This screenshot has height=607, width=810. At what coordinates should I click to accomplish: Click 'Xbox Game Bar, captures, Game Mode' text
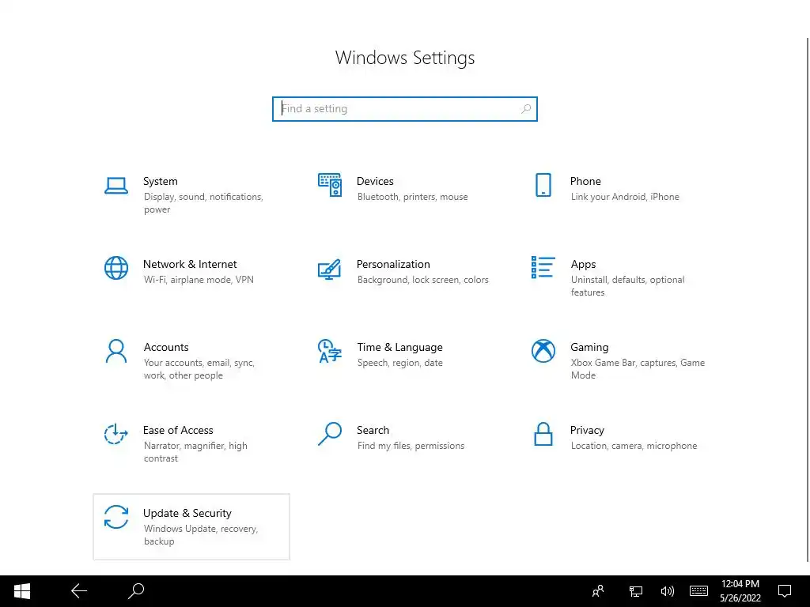click(638, 369)
